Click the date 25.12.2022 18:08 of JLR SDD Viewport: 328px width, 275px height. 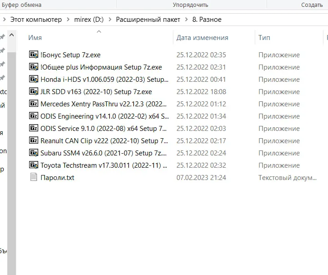[201, 92]
